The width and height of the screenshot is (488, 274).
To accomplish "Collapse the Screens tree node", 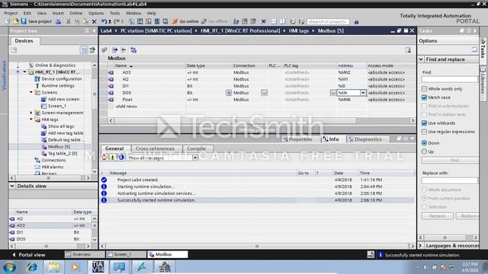I will click(31, 92).
